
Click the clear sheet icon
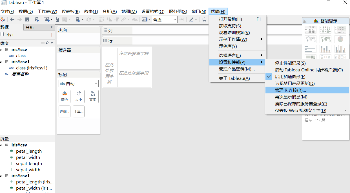click(65, 19)
